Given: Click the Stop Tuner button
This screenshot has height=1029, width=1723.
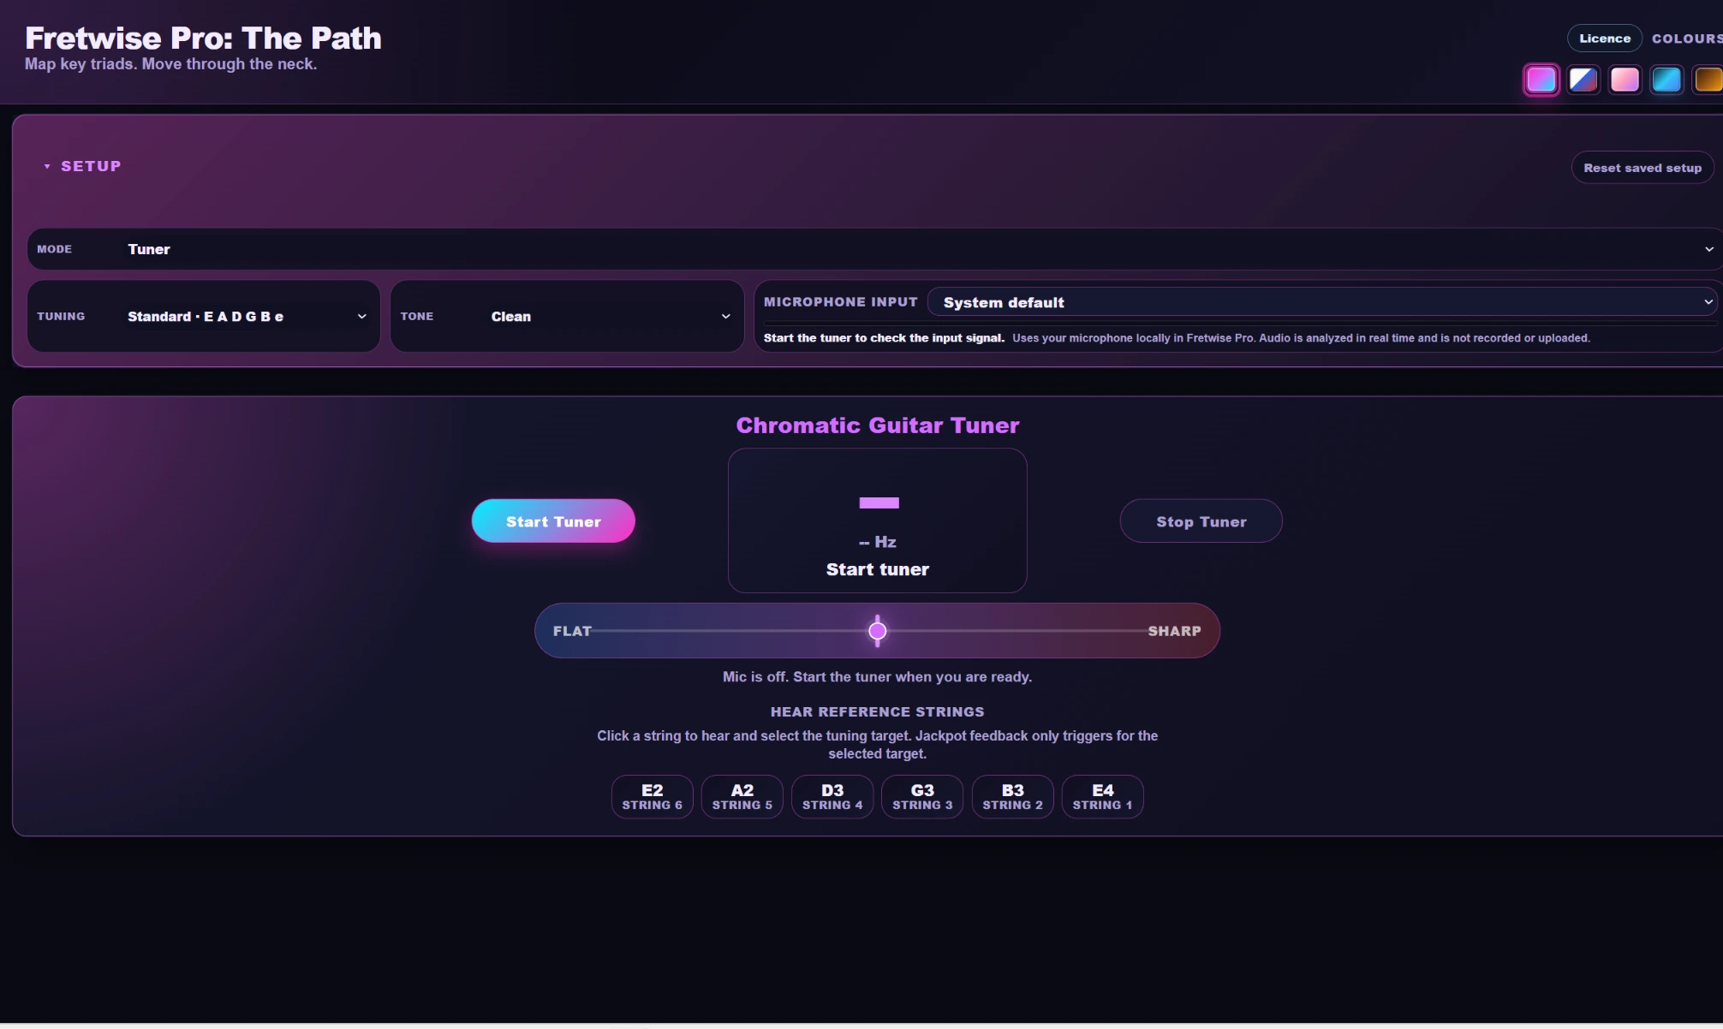Looking at the screenshot, I should (1201, 521).
